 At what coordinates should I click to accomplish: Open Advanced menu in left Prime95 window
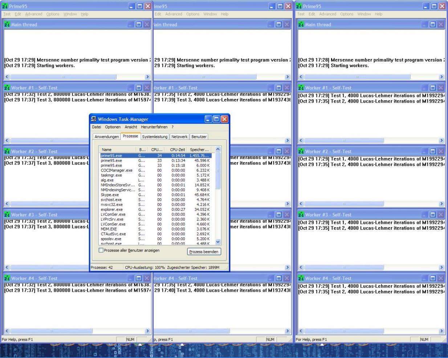tap(34, 14)
